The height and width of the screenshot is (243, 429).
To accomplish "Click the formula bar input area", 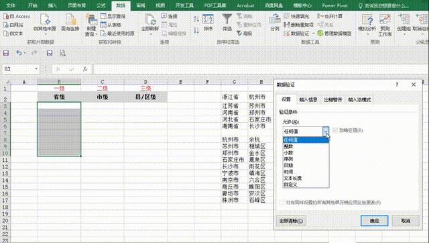I will [260, 69].
